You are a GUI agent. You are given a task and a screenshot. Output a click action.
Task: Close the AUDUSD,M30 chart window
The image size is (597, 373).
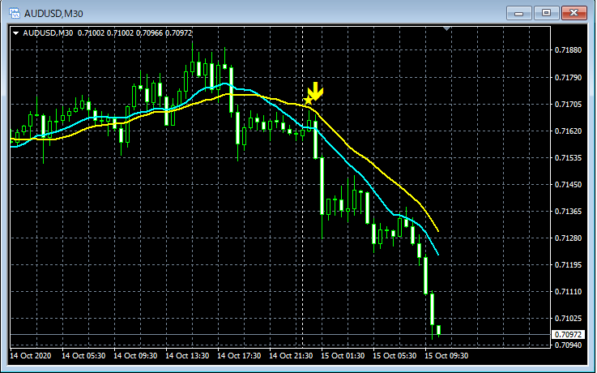[574, 13]
